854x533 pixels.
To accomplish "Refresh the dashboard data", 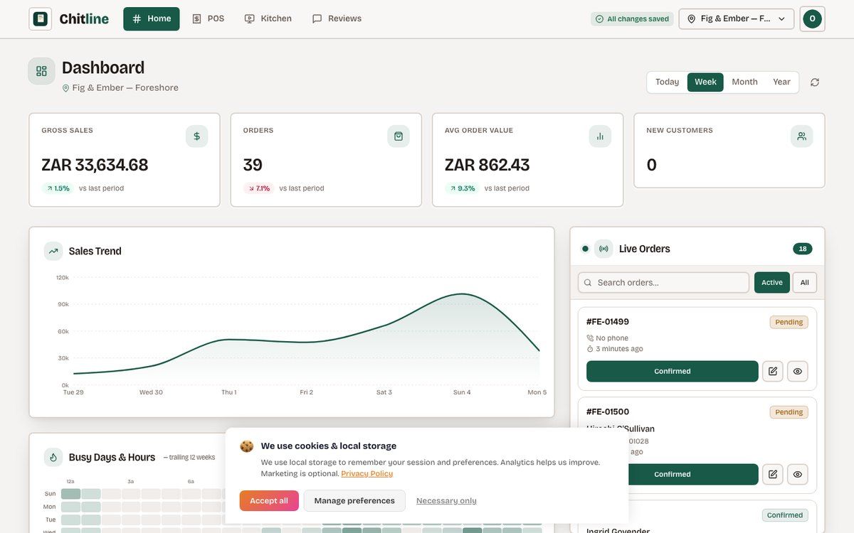I will click(x=815, y=82).
